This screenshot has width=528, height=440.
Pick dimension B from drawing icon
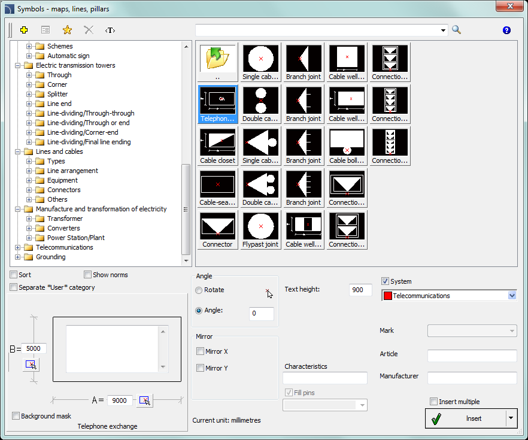coord(31,365)
